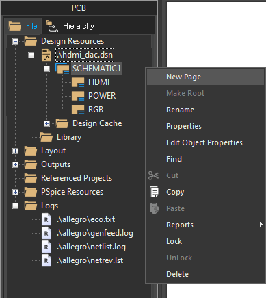Click the Layout folder icon
The height and width of the screenshot is (298, 266).
pos(31,151)
